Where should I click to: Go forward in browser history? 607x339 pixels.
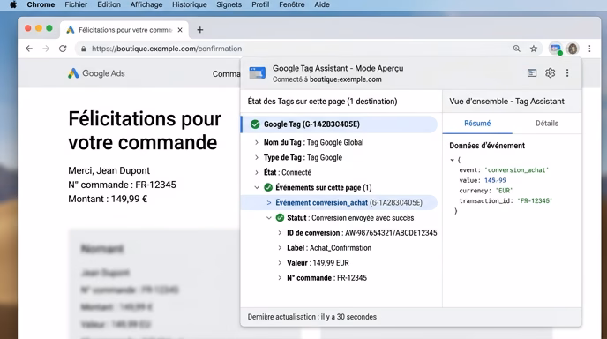click(46, 49)
